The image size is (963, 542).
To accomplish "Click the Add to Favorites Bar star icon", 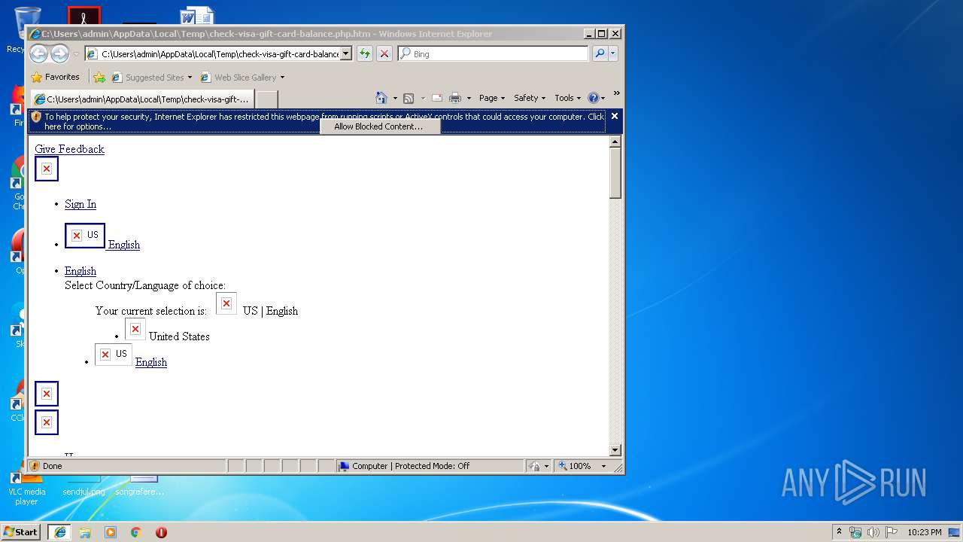I will pyautogui.click(x=99, y=77).
